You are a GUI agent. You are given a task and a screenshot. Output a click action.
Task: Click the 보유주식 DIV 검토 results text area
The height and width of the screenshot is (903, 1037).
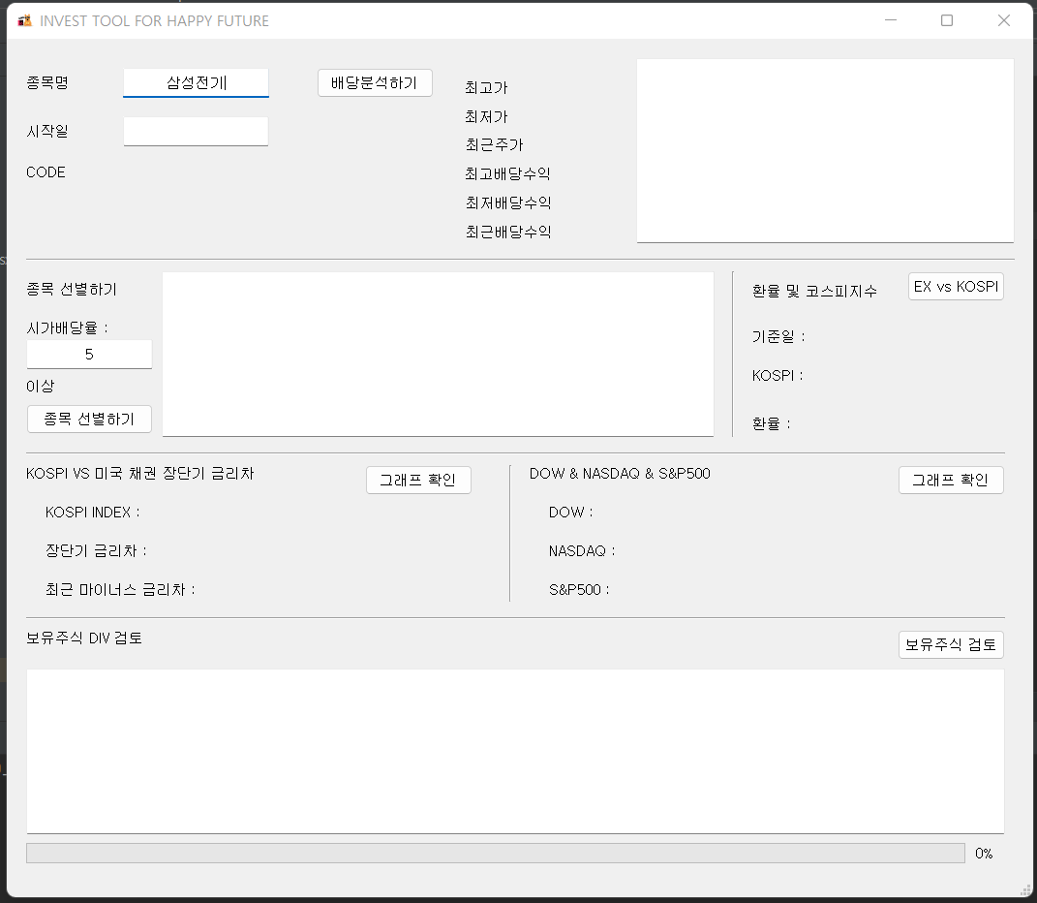(515, 752)
